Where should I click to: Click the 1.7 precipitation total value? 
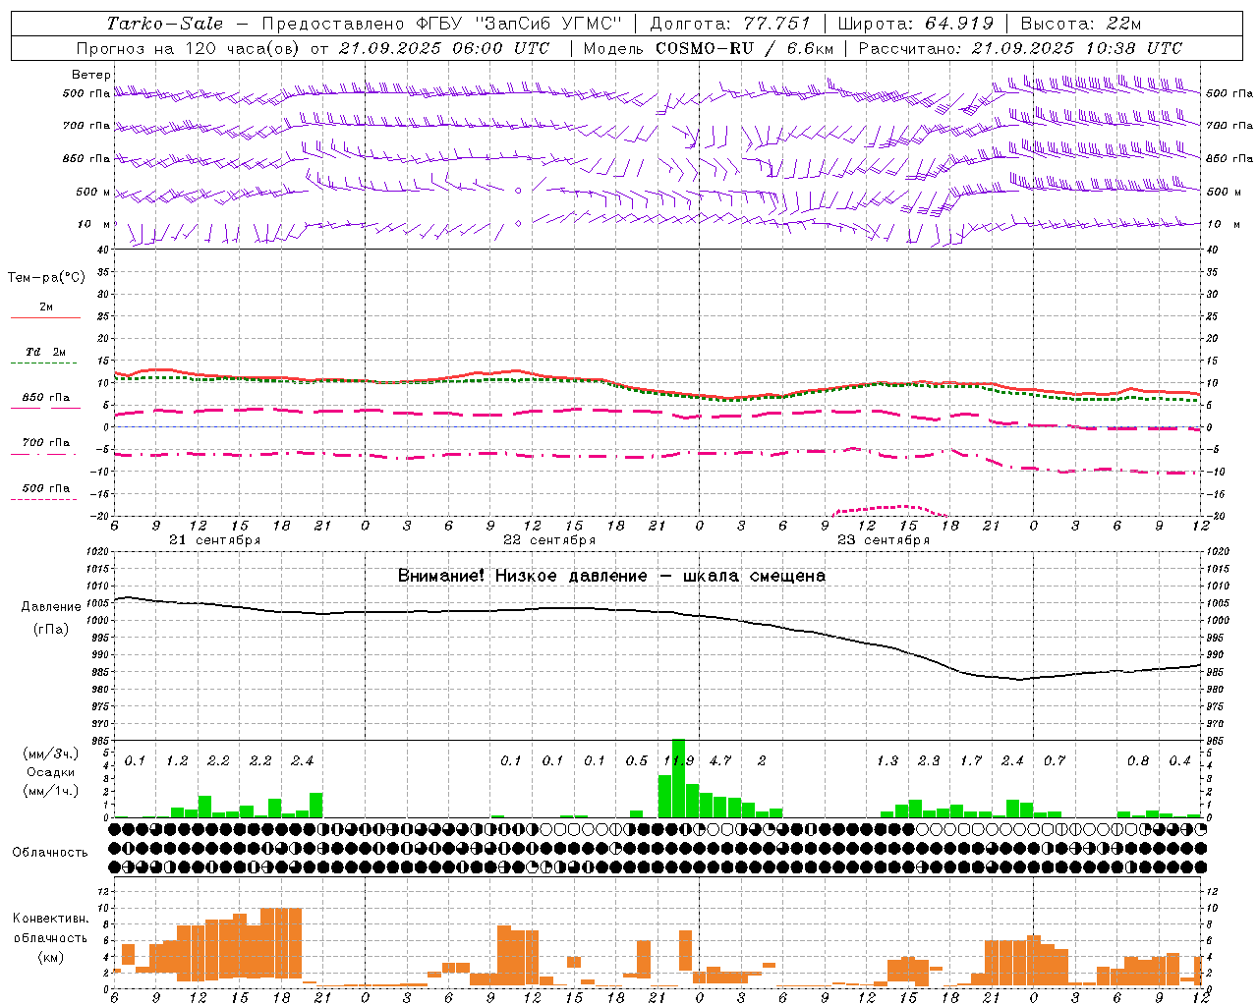[971, 761]
